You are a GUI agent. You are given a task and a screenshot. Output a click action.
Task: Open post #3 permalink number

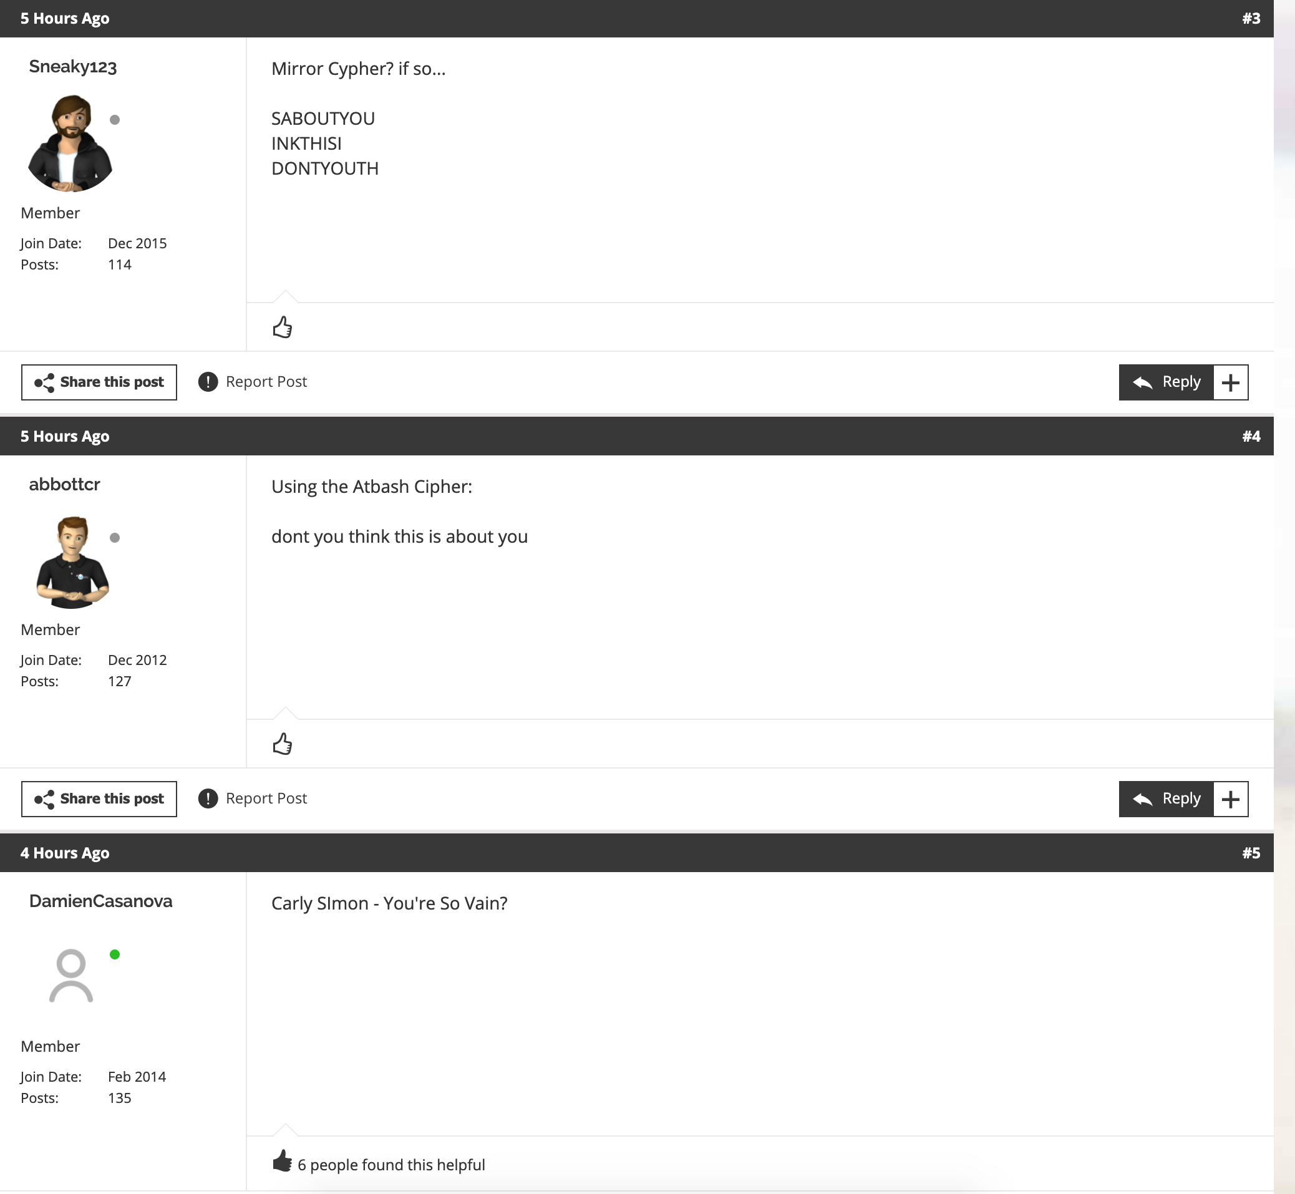(1251, 19)
